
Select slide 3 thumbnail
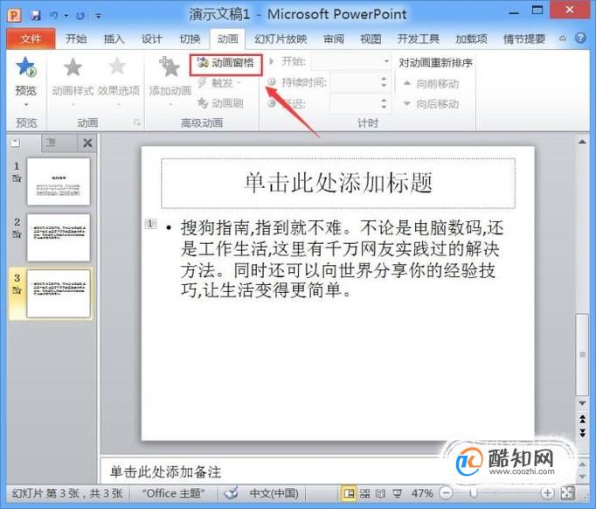point(59,293)
